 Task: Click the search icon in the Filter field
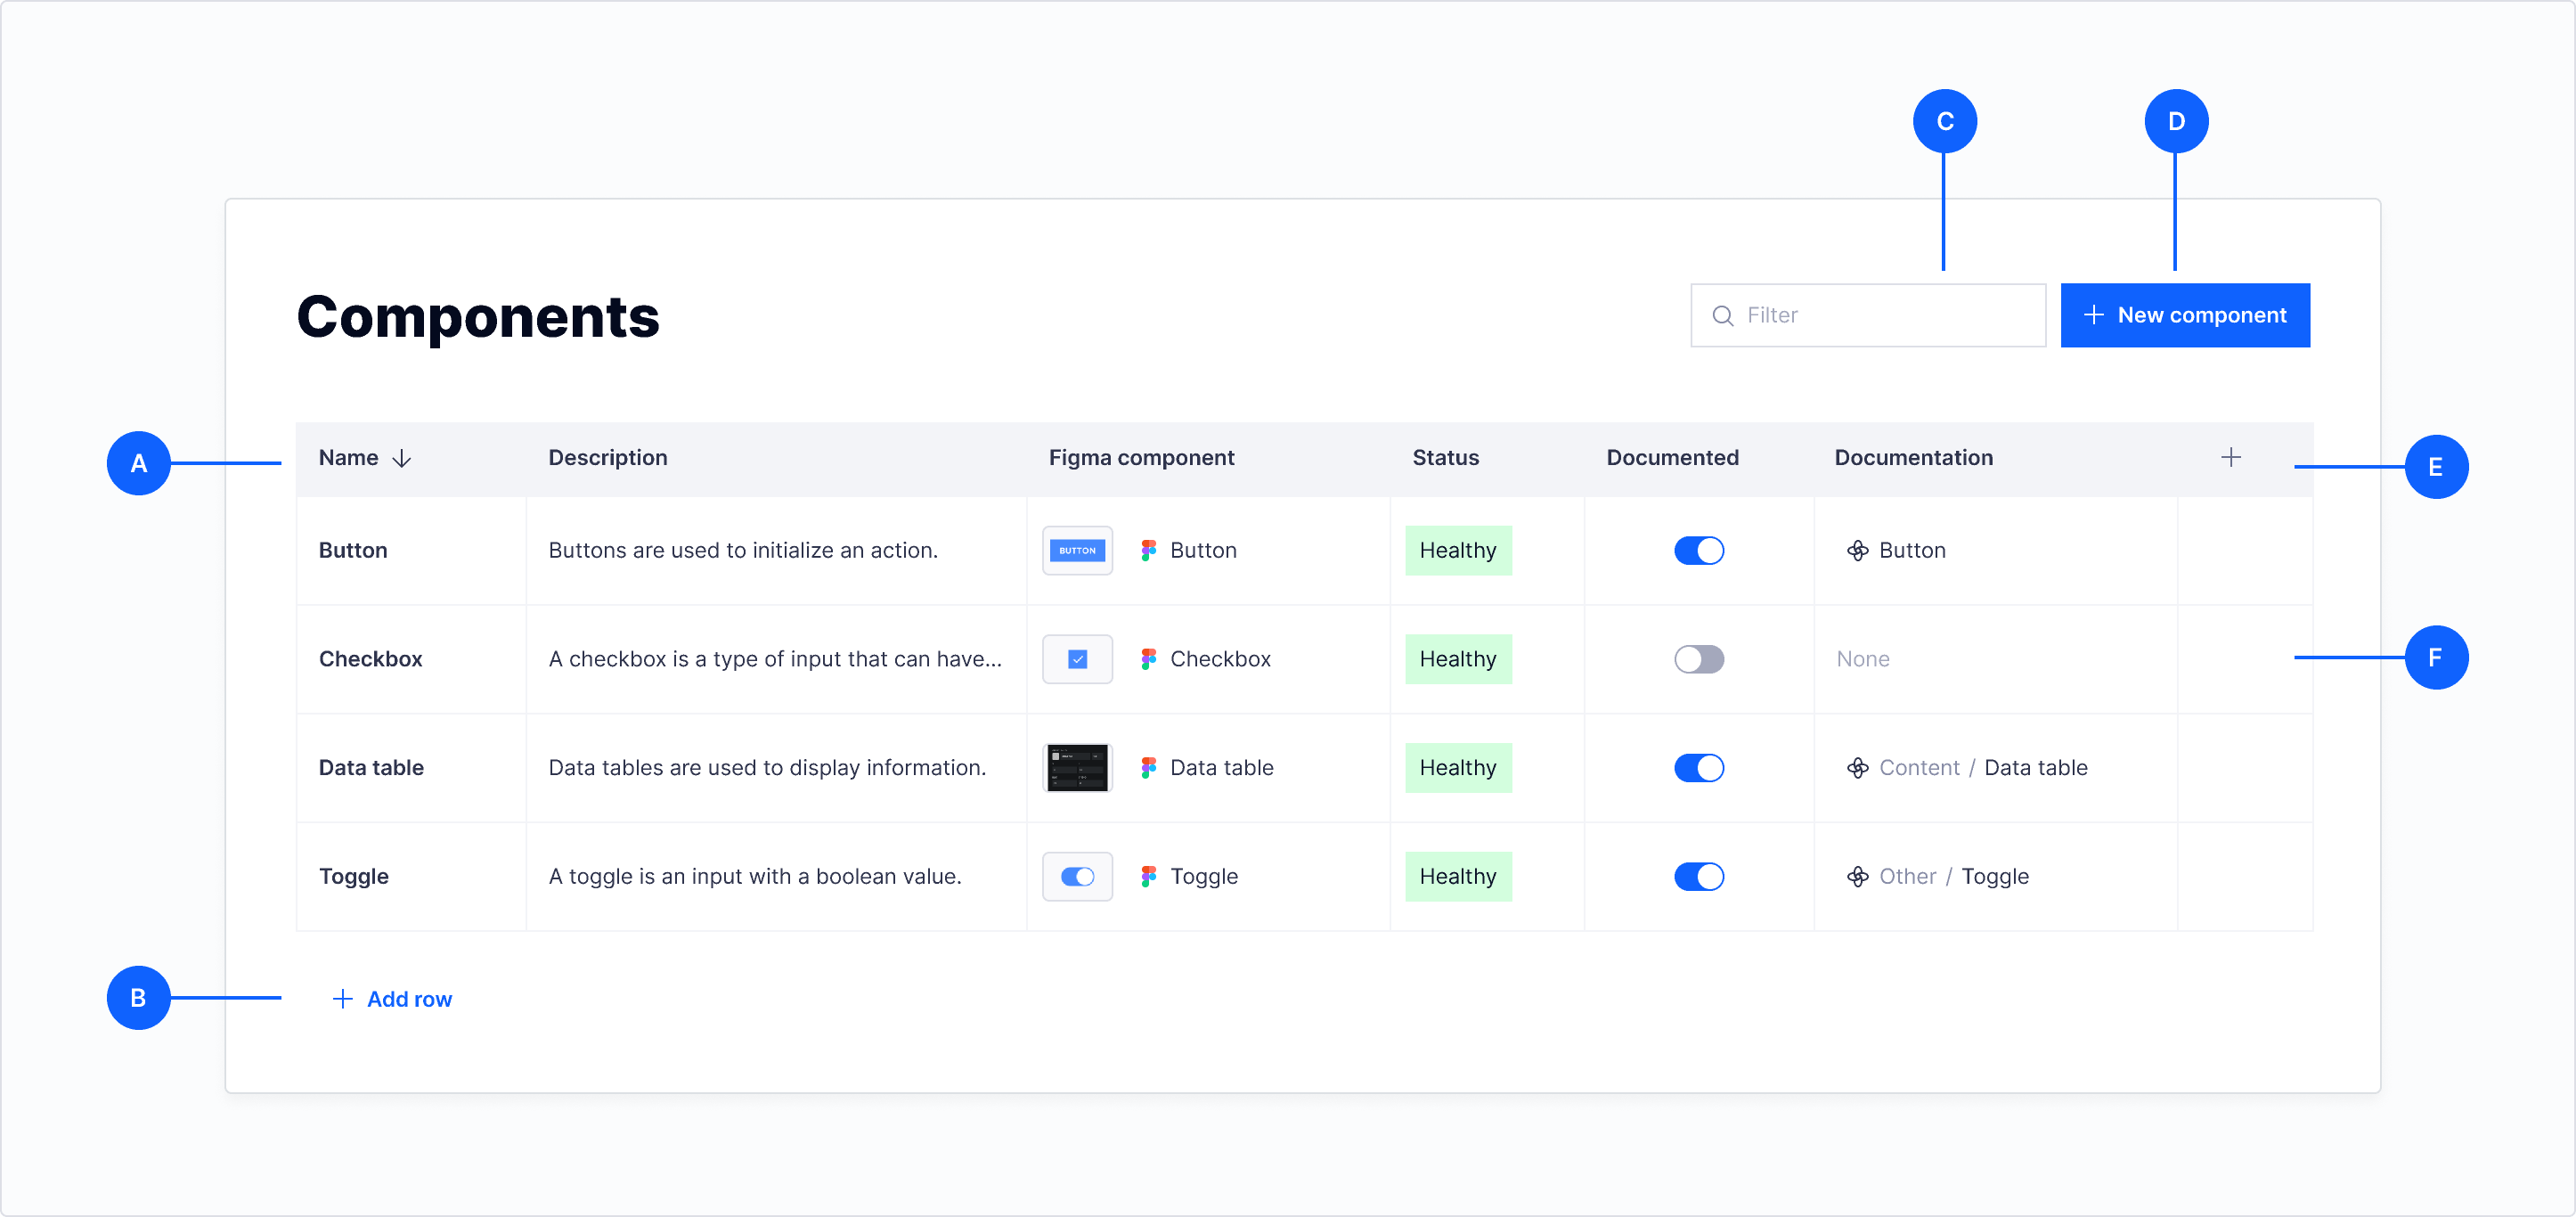point(1722,316)
